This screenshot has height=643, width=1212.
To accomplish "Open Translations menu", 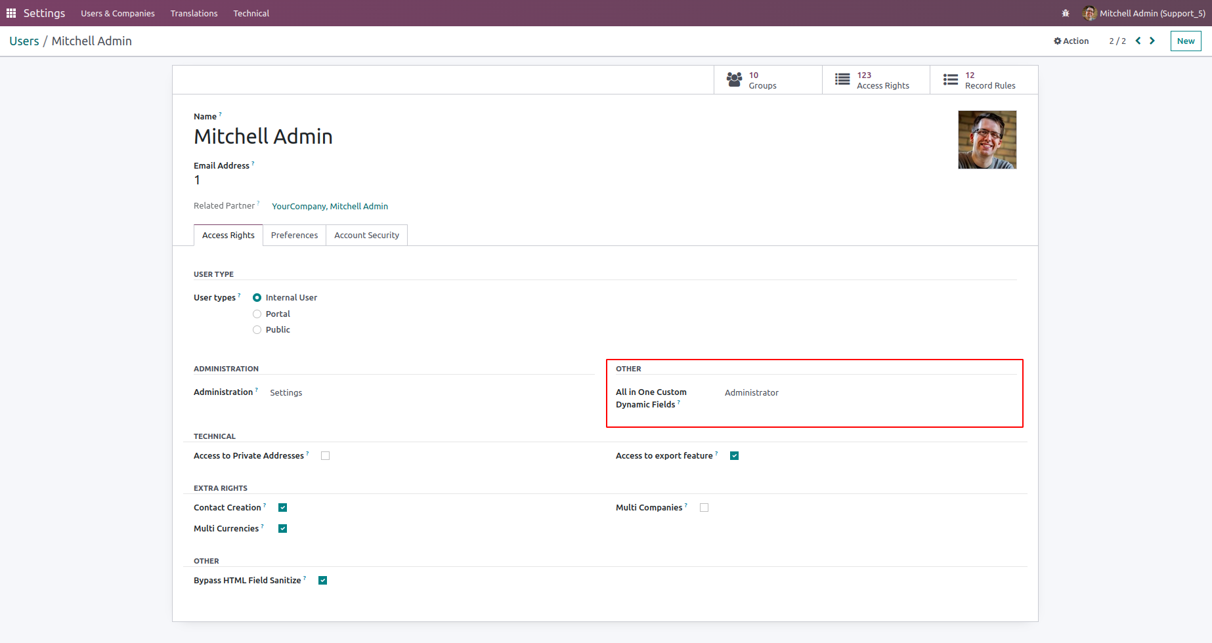I will click(194, 13).
